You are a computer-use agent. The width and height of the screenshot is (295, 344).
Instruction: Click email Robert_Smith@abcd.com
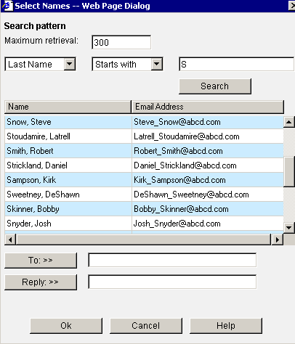[178, 151]
